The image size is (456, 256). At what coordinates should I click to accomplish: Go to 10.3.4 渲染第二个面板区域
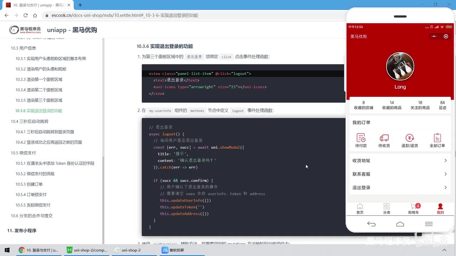pos(39,90)
